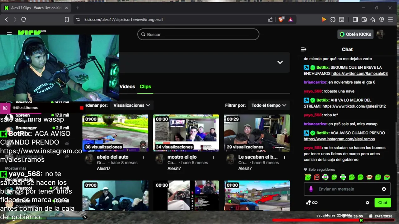Select the Alesi17 Clips browser tab
399x224 pixels.
pyautogui.click(x=36, y=8)
